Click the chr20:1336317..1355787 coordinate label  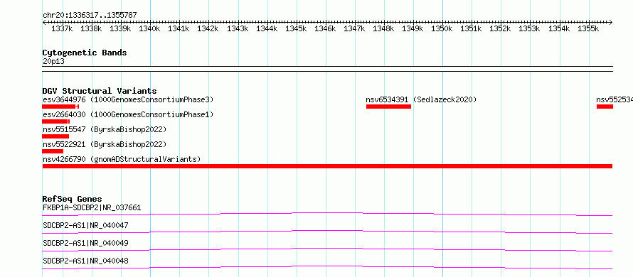click(x=90, y=15)
